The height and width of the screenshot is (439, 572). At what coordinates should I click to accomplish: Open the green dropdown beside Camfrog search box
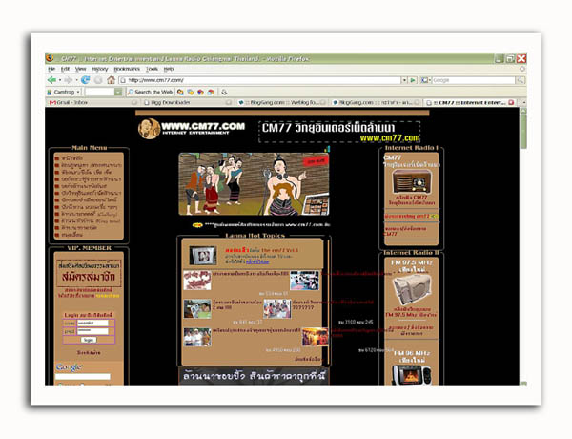tap(118, 92)
